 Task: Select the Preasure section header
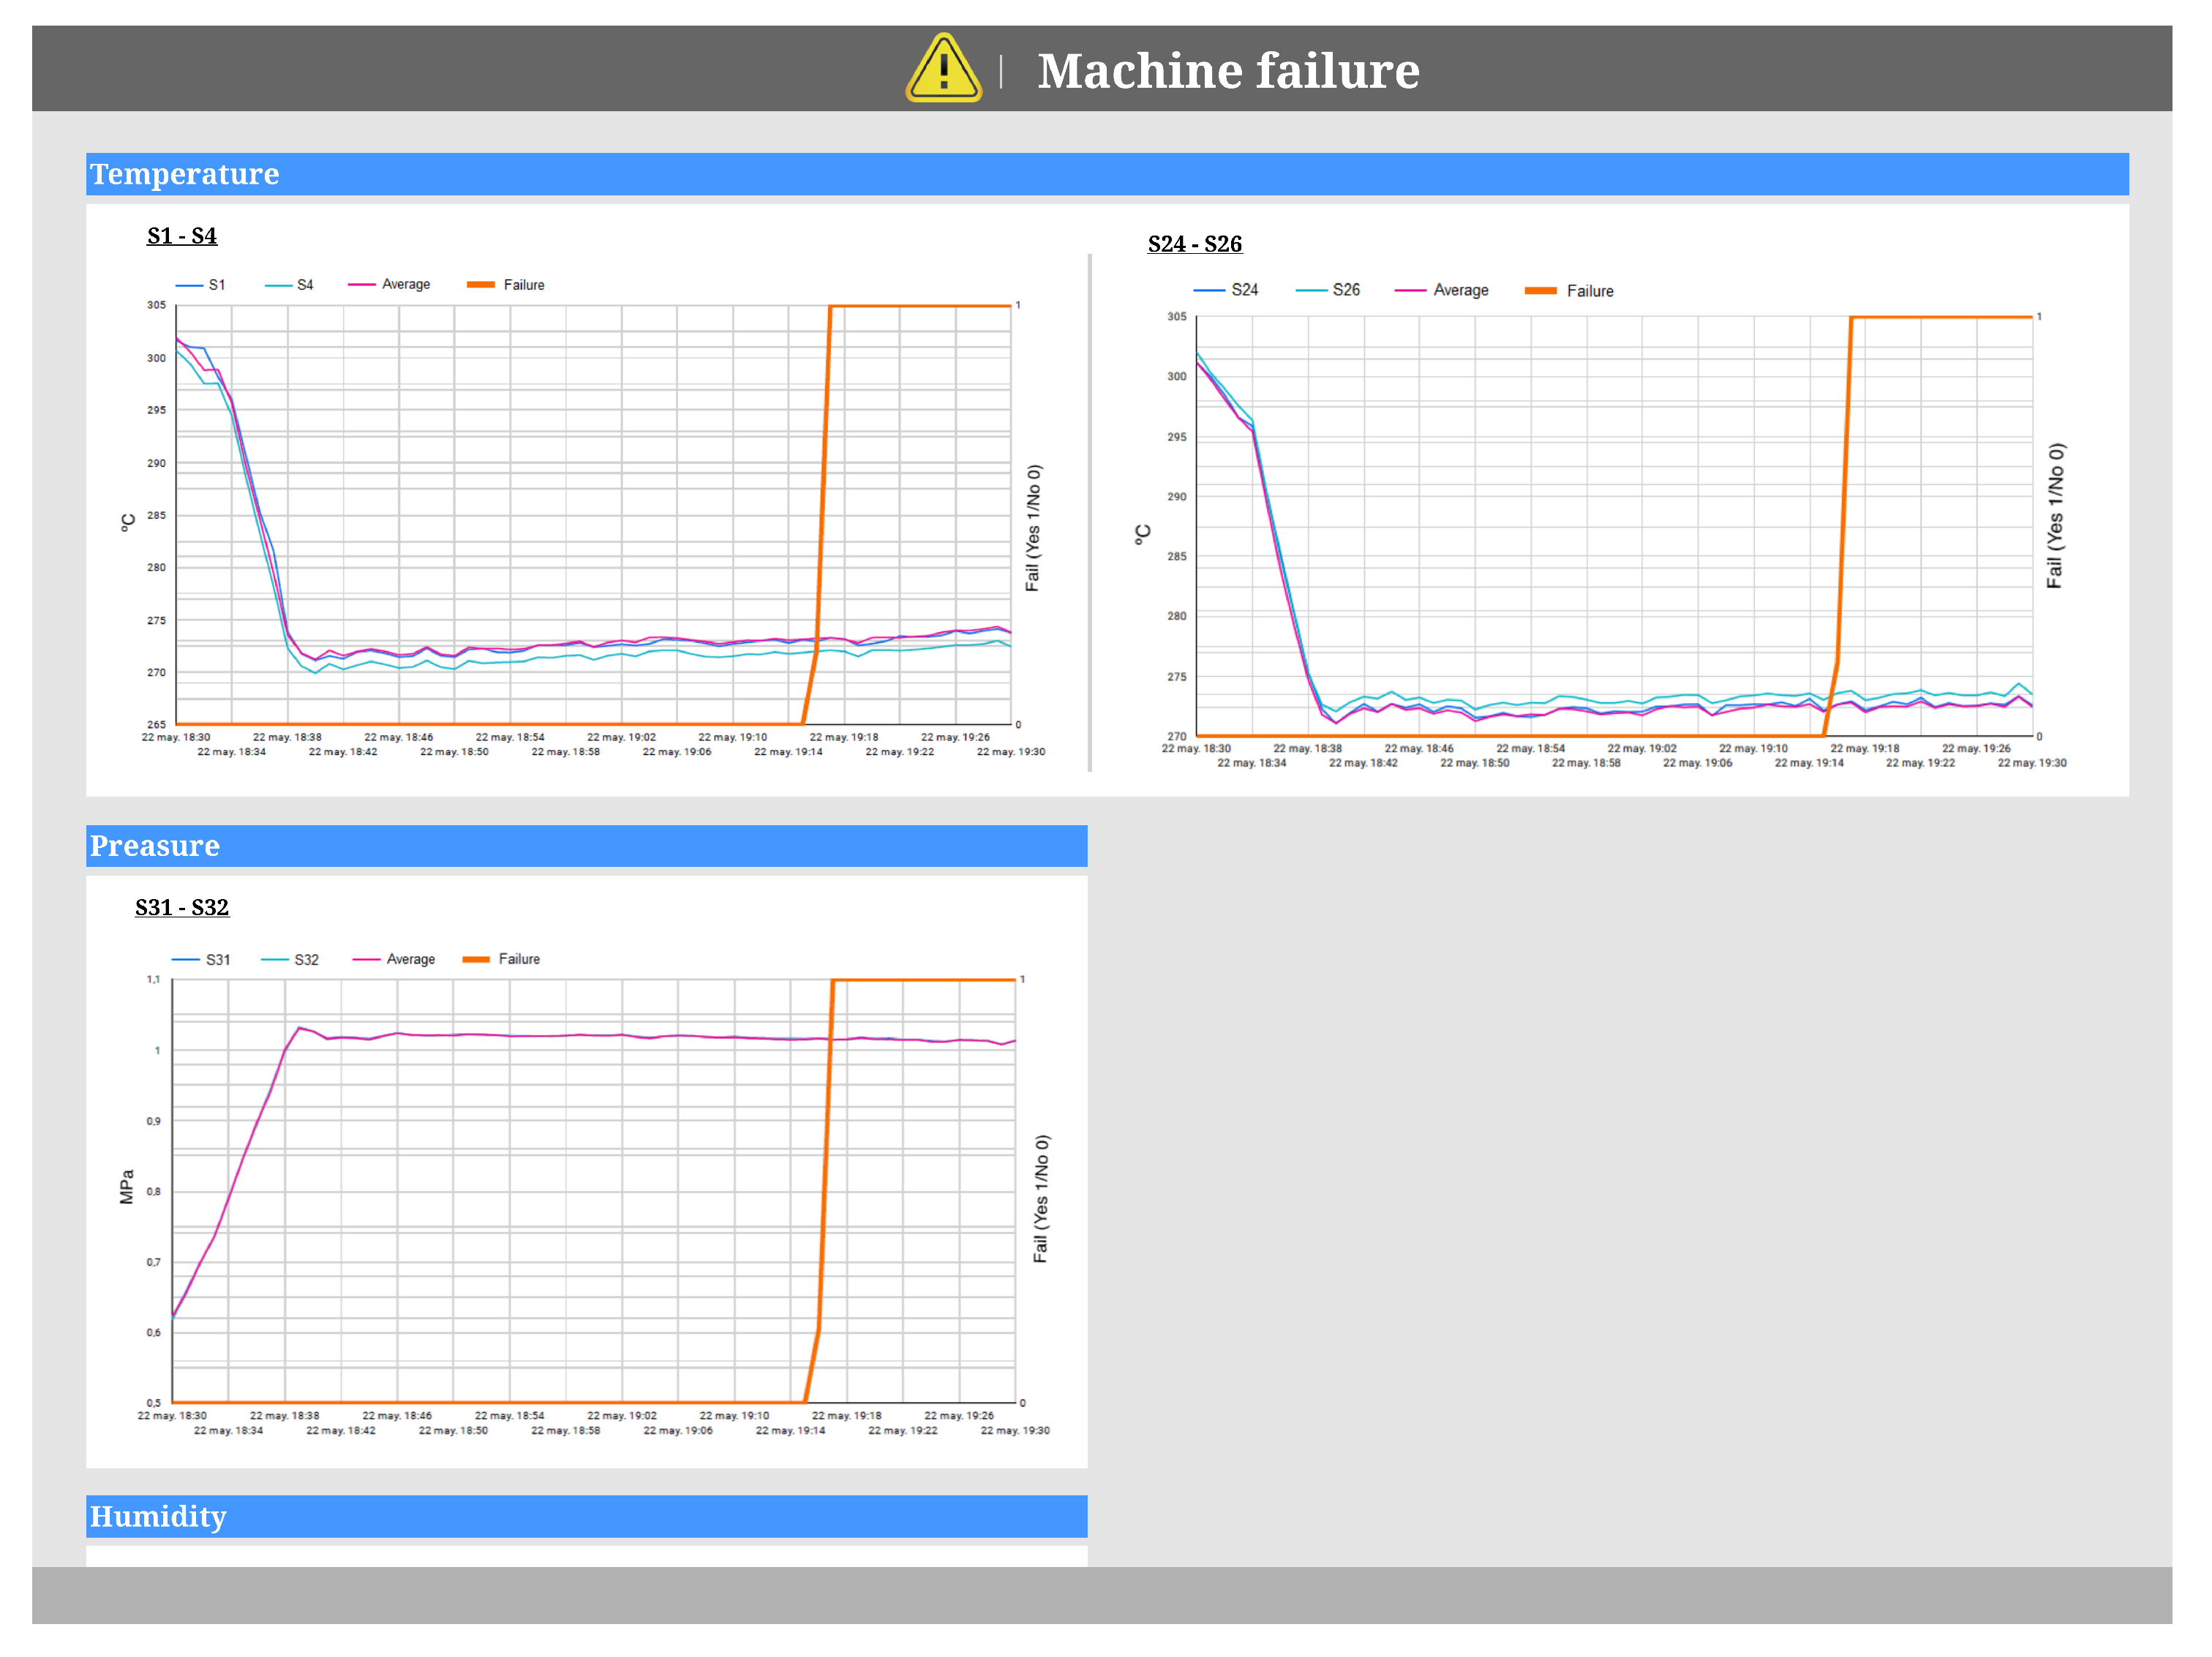(154, 846)
